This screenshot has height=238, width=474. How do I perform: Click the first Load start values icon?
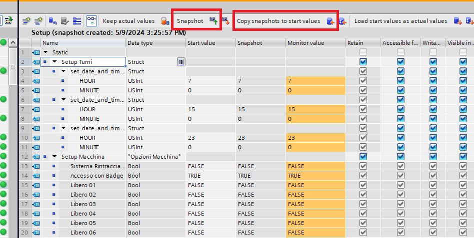point(457,21)
